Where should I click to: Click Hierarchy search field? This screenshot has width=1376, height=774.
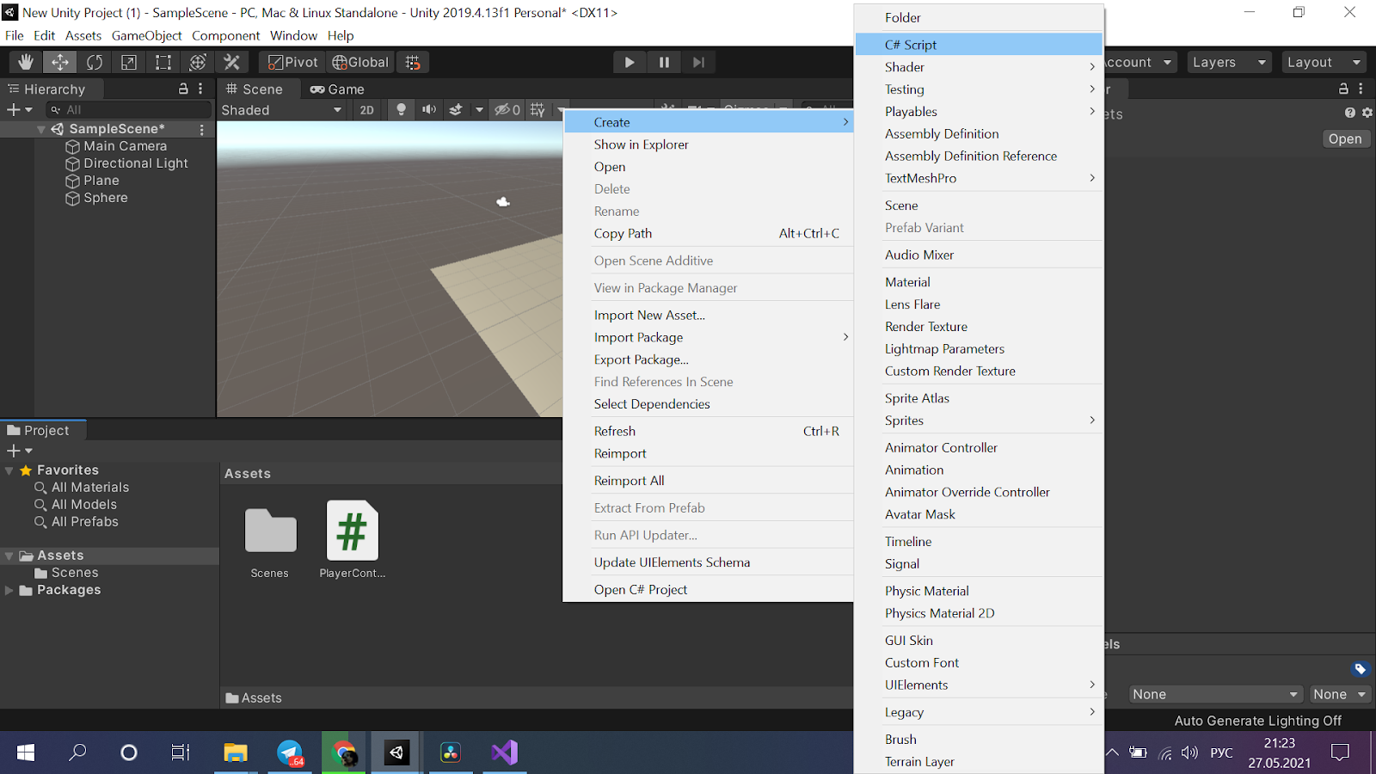coord(129,110)
